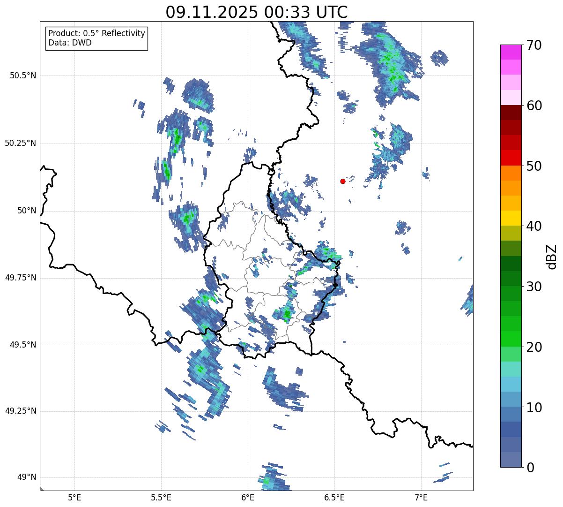Click the "Product: 0.5° Reflectivity" text
The image size is (563, 507).
coord(96,33)
